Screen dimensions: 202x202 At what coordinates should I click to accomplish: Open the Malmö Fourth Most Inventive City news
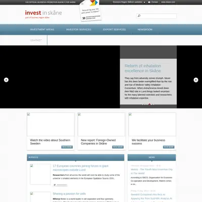click(151, 171)
